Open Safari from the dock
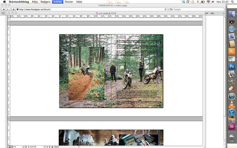 (232, 29)
